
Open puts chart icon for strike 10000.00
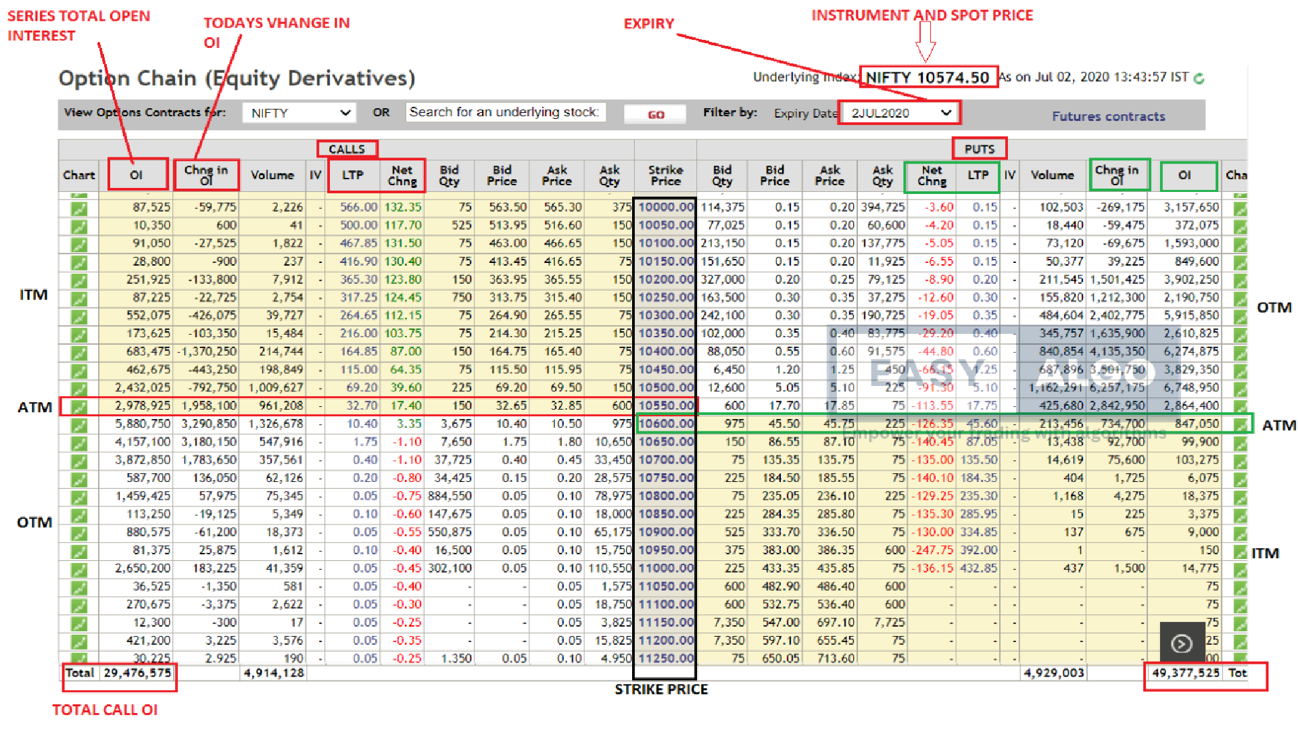tap(1240, 209)
